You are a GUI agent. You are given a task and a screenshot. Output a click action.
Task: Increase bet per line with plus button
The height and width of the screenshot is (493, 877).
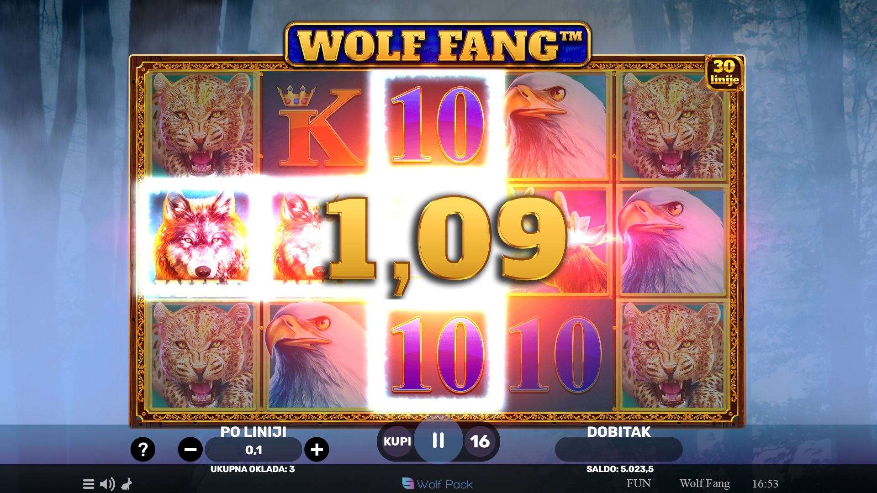(x=317, y=450)
